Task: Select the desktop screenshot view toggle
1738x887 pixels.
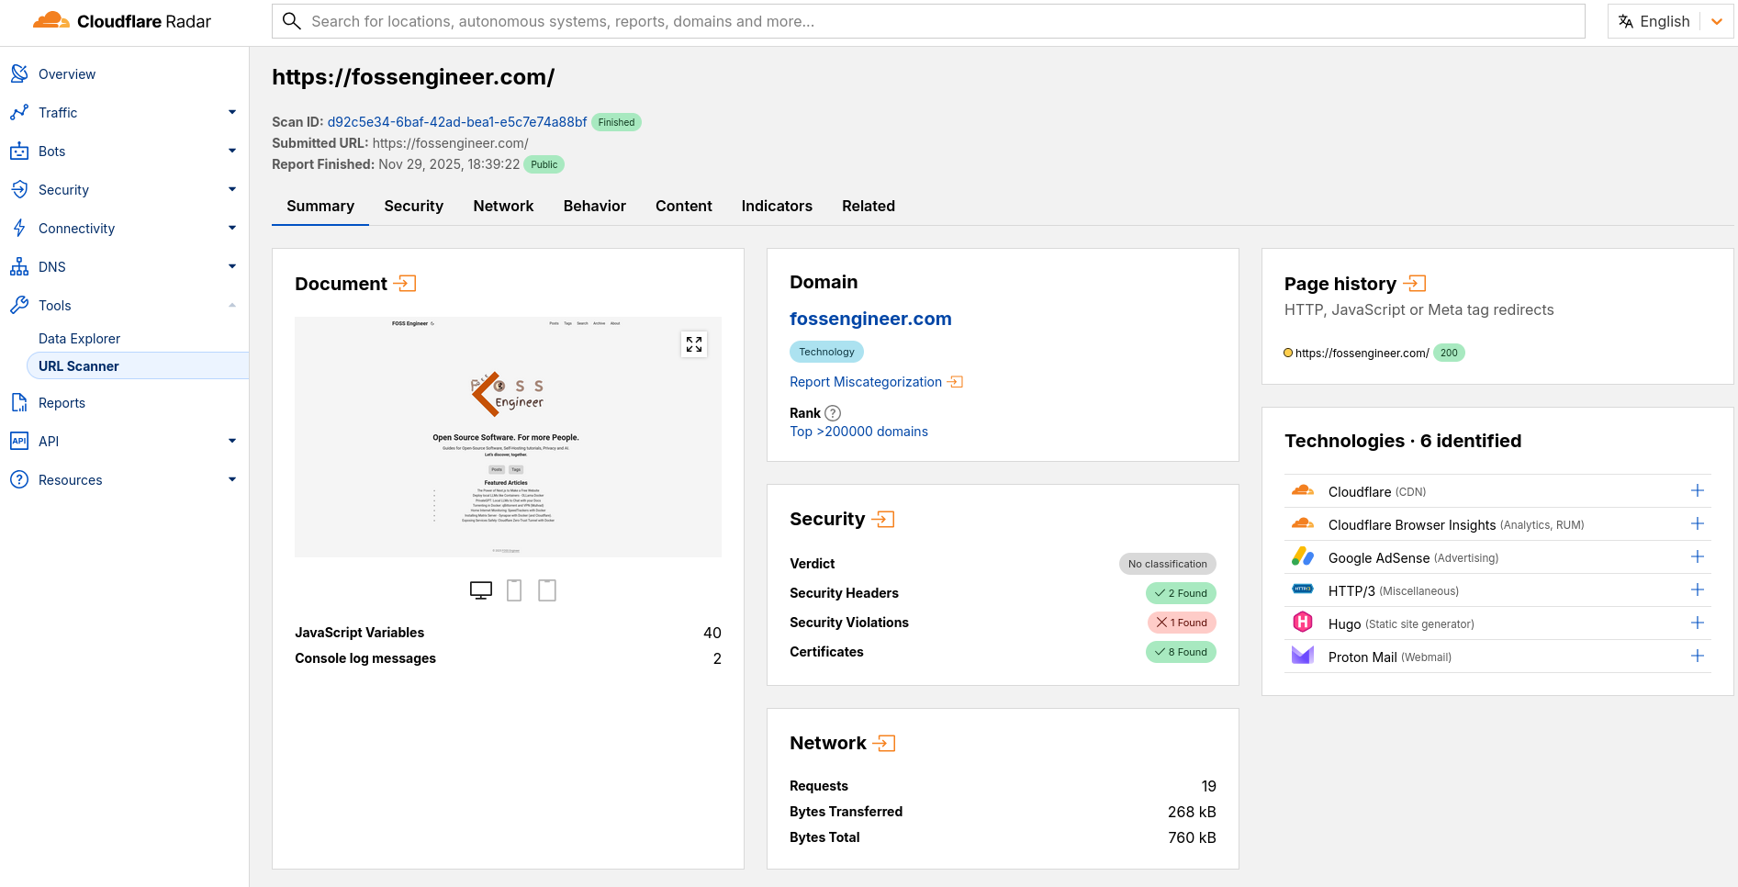Action: [480, 590]
